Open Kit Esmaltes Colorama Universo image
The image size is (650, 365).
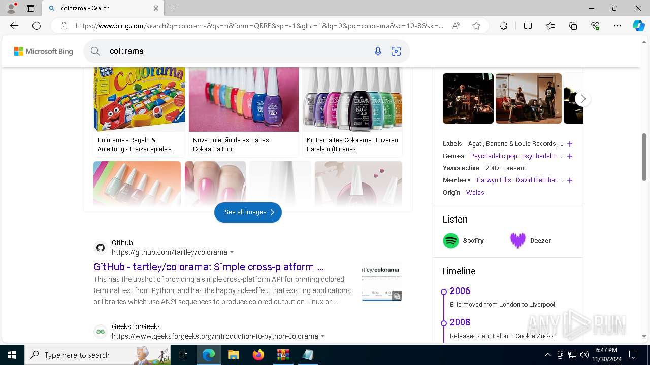pyautogui.click(x=352, y=99)
